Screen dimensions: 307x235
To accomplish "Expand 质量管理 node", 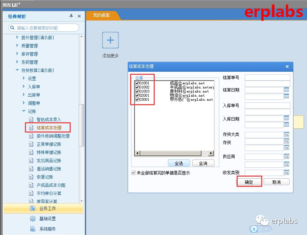I will (x=17, y=45).
